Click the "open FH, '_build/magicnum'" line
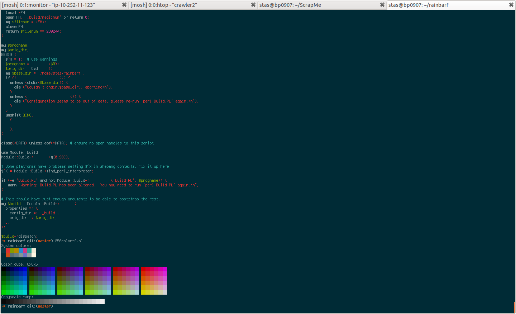Screen dimensions: 516x314 coord(47,18)
